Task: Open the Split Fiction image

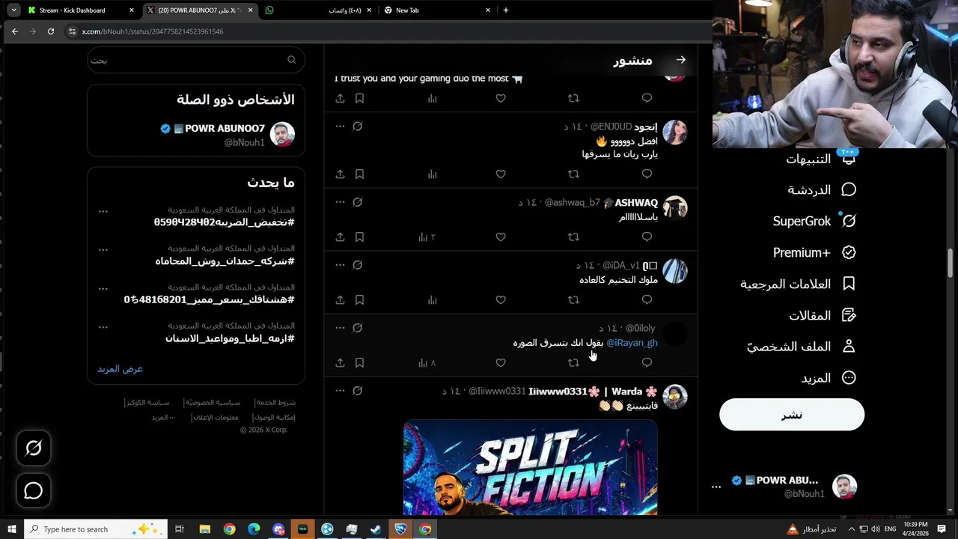Action: tap(530, 468)
